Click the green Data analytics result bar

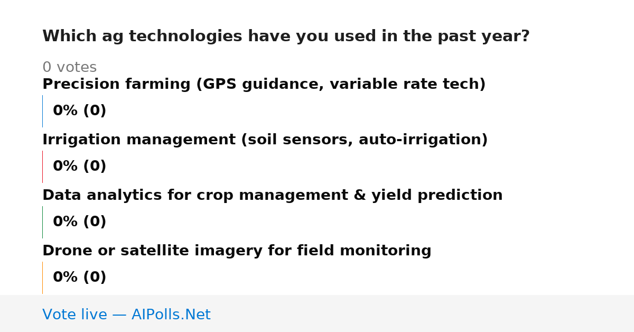click(x=42, y=222)
